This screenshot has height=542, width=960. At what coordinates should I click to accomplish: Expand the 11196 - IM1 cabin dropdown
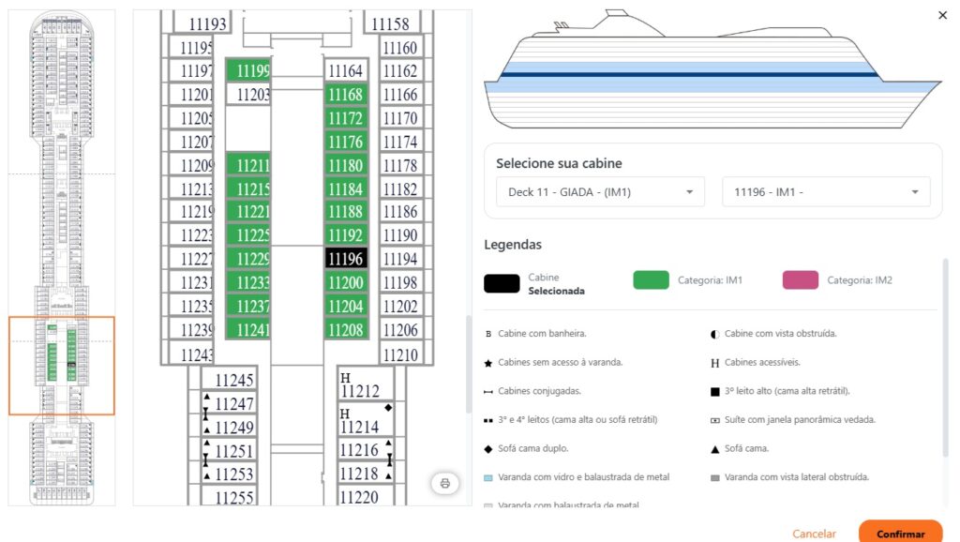click(825, 192)
